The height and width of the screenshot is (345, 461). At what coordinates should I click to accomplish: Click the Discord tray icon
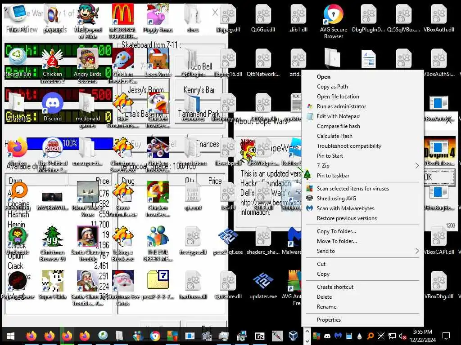pyautogui.click(x=327, y=336)
